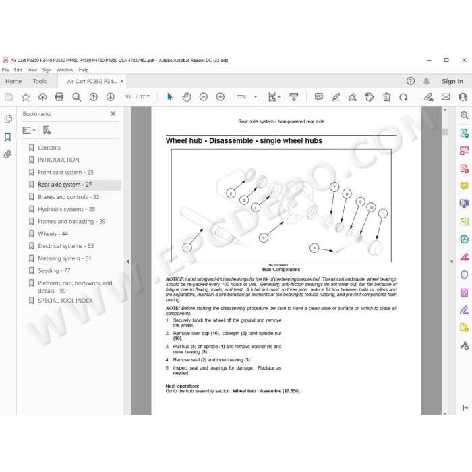Select Rear axle system - 27 bookmark
Screen dimensions: 472x472
[65, 185]
